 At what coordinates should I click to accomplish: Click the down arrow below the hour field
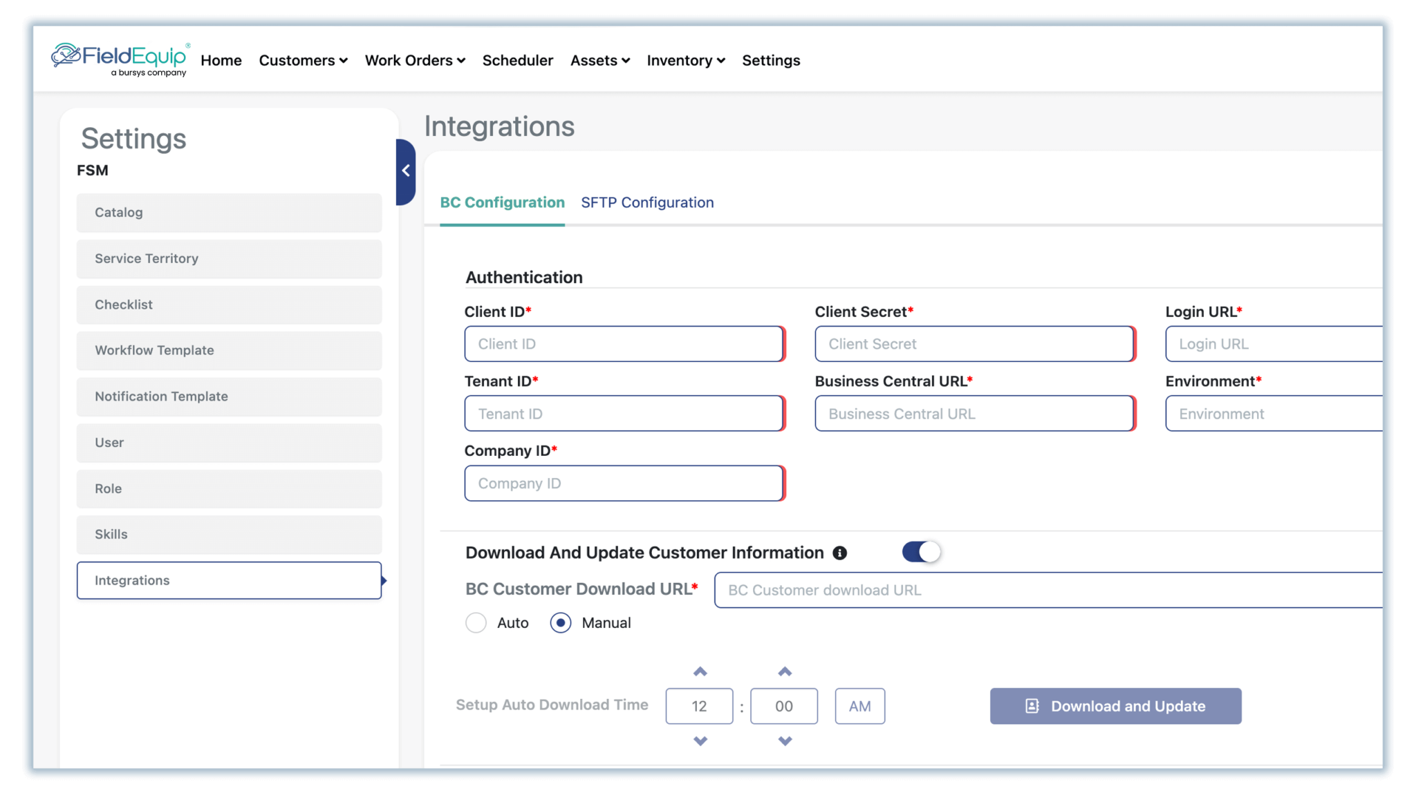click(x=700, y=741)
